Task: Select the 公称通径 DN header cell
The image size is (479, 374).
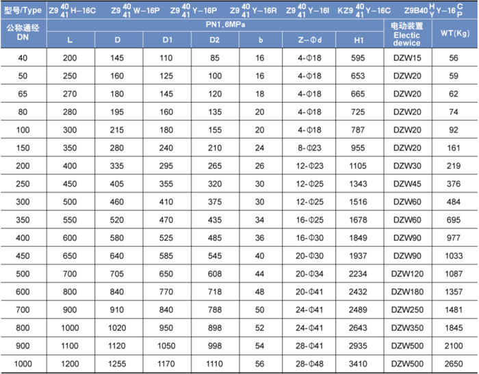Action: 23,34
